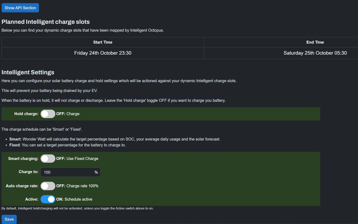
Task: Click the 'Hold charge:' label
Action: click(26, 114)
